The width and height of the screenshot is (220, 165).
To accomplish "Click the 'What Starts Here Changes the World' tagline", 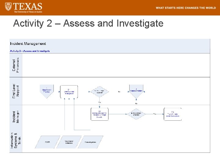I will pyautogui.click(x=186, y=8).
